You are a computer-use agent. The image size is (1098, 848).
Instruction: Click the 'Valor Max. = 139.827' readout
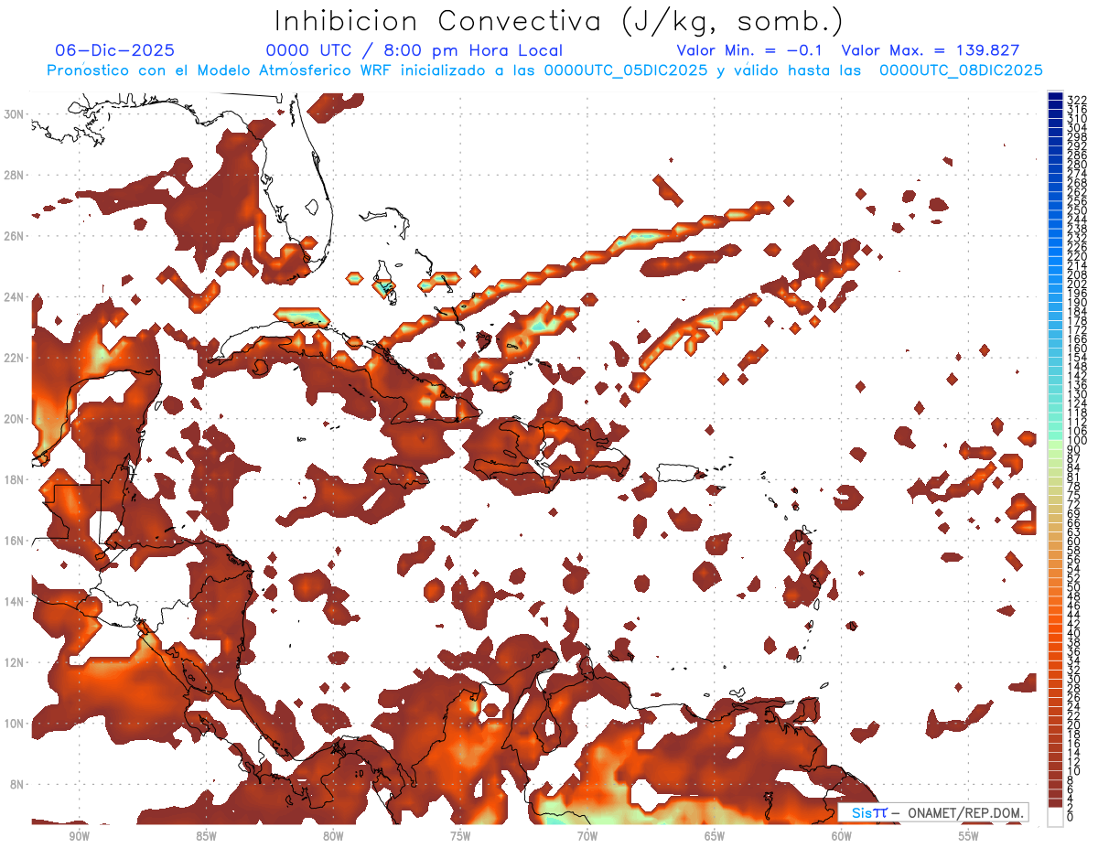[x=931, y=50]
